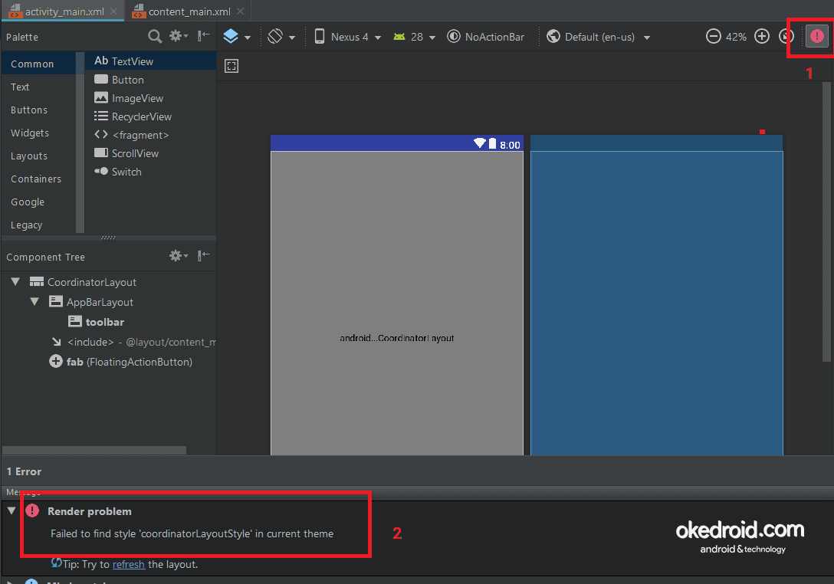Select the Containers palette category
Screen dimensions: 834x584
pos(38,179)
